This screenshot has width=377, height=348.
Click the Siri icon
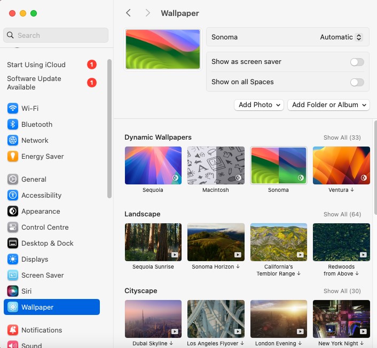pos(13,291)
